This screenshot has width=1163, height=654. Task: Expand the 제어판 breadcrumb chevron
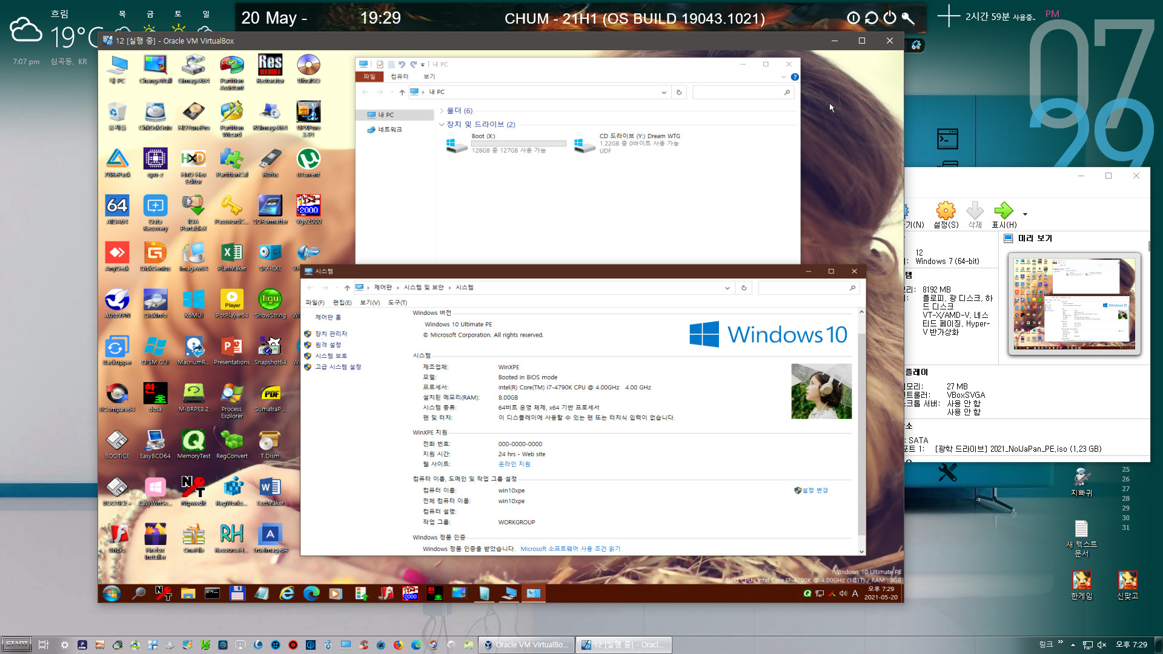pos(399,288)
